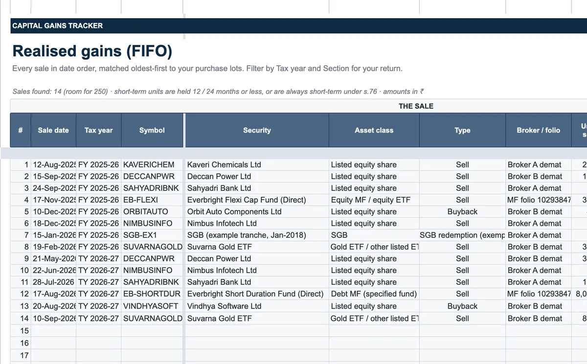Click the 28-Jul-2026 sale date cell
587x364 pixels.
point(53,282)
